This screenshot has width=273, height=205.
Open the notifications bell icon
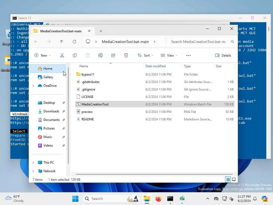pos(255,199)
